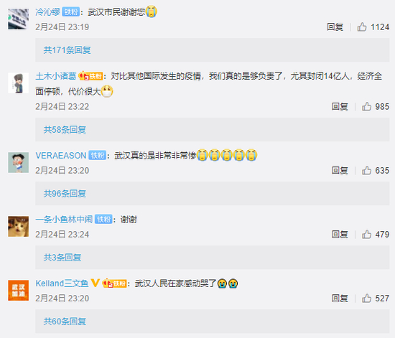Open the cat avatar thumbnail
The image size is (395, 338).
tap(18, 226)
